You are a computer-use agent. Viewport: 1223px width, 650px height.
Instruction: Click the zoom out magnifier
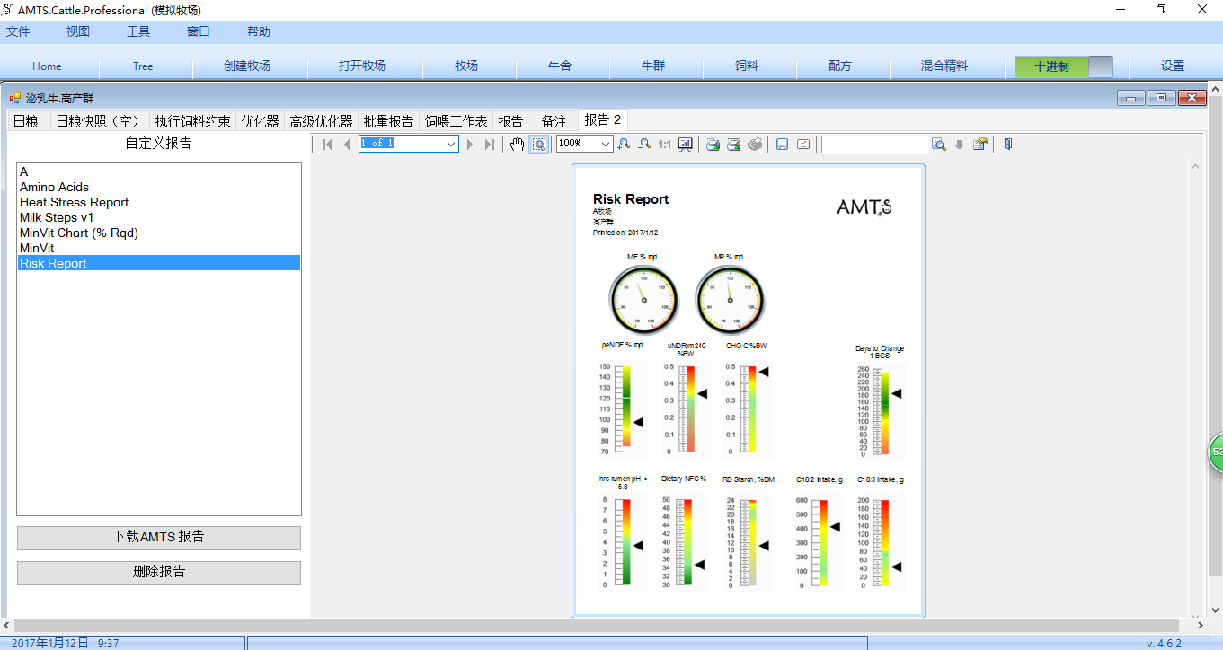point(644,144)
